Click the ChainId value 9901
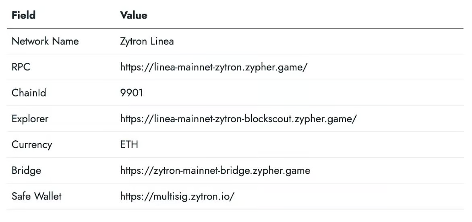The image size is (472, 222). click(131, 93)
